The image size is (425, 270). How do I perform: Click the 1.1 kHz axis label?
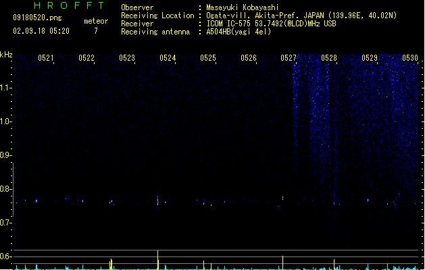pyautogui.click(x=5, y=88)
